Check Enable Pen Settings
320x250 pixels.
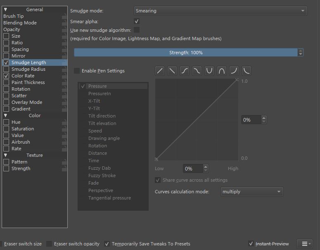77,71
